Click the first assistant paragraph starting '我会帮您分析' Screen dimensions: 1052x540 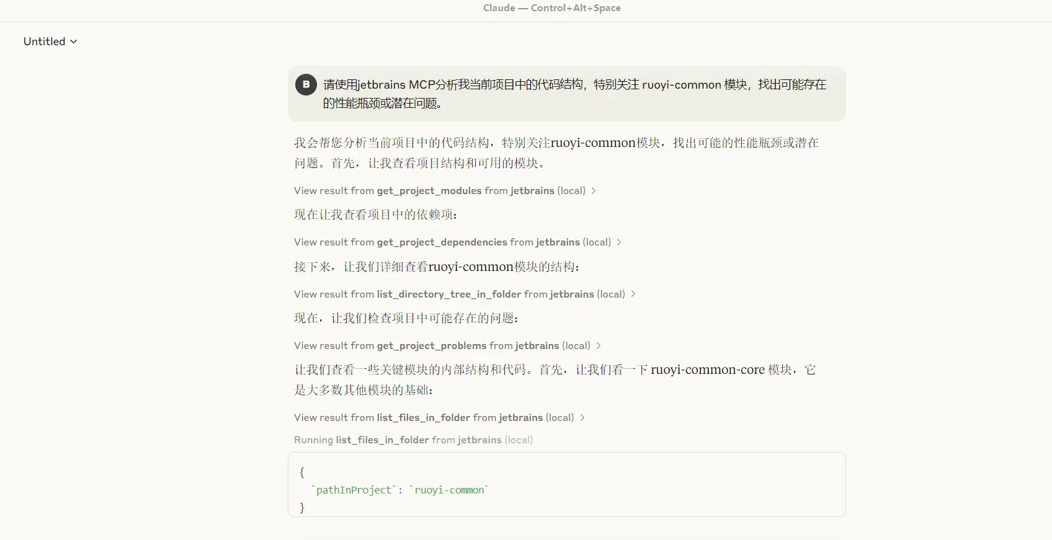[x=556, y=153]
